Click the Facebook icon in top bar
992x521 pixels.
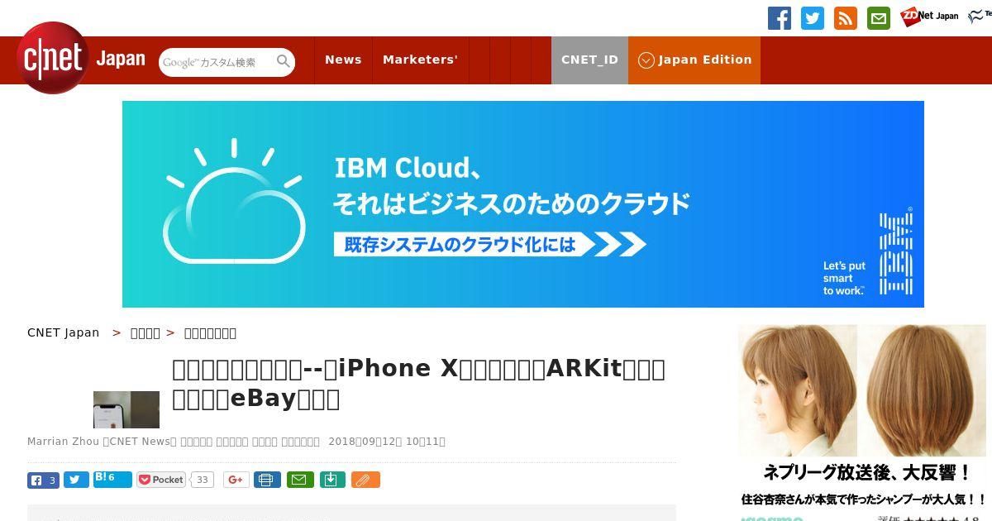pos(780,18)
